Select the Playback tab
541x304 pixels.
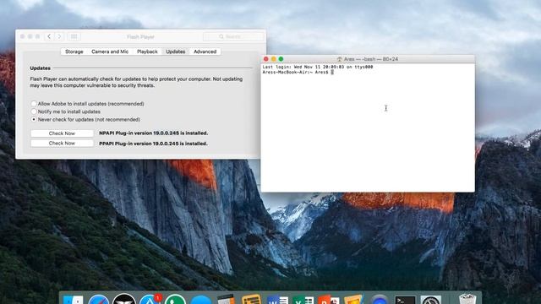pyautogui.click(x=147, y=52)
